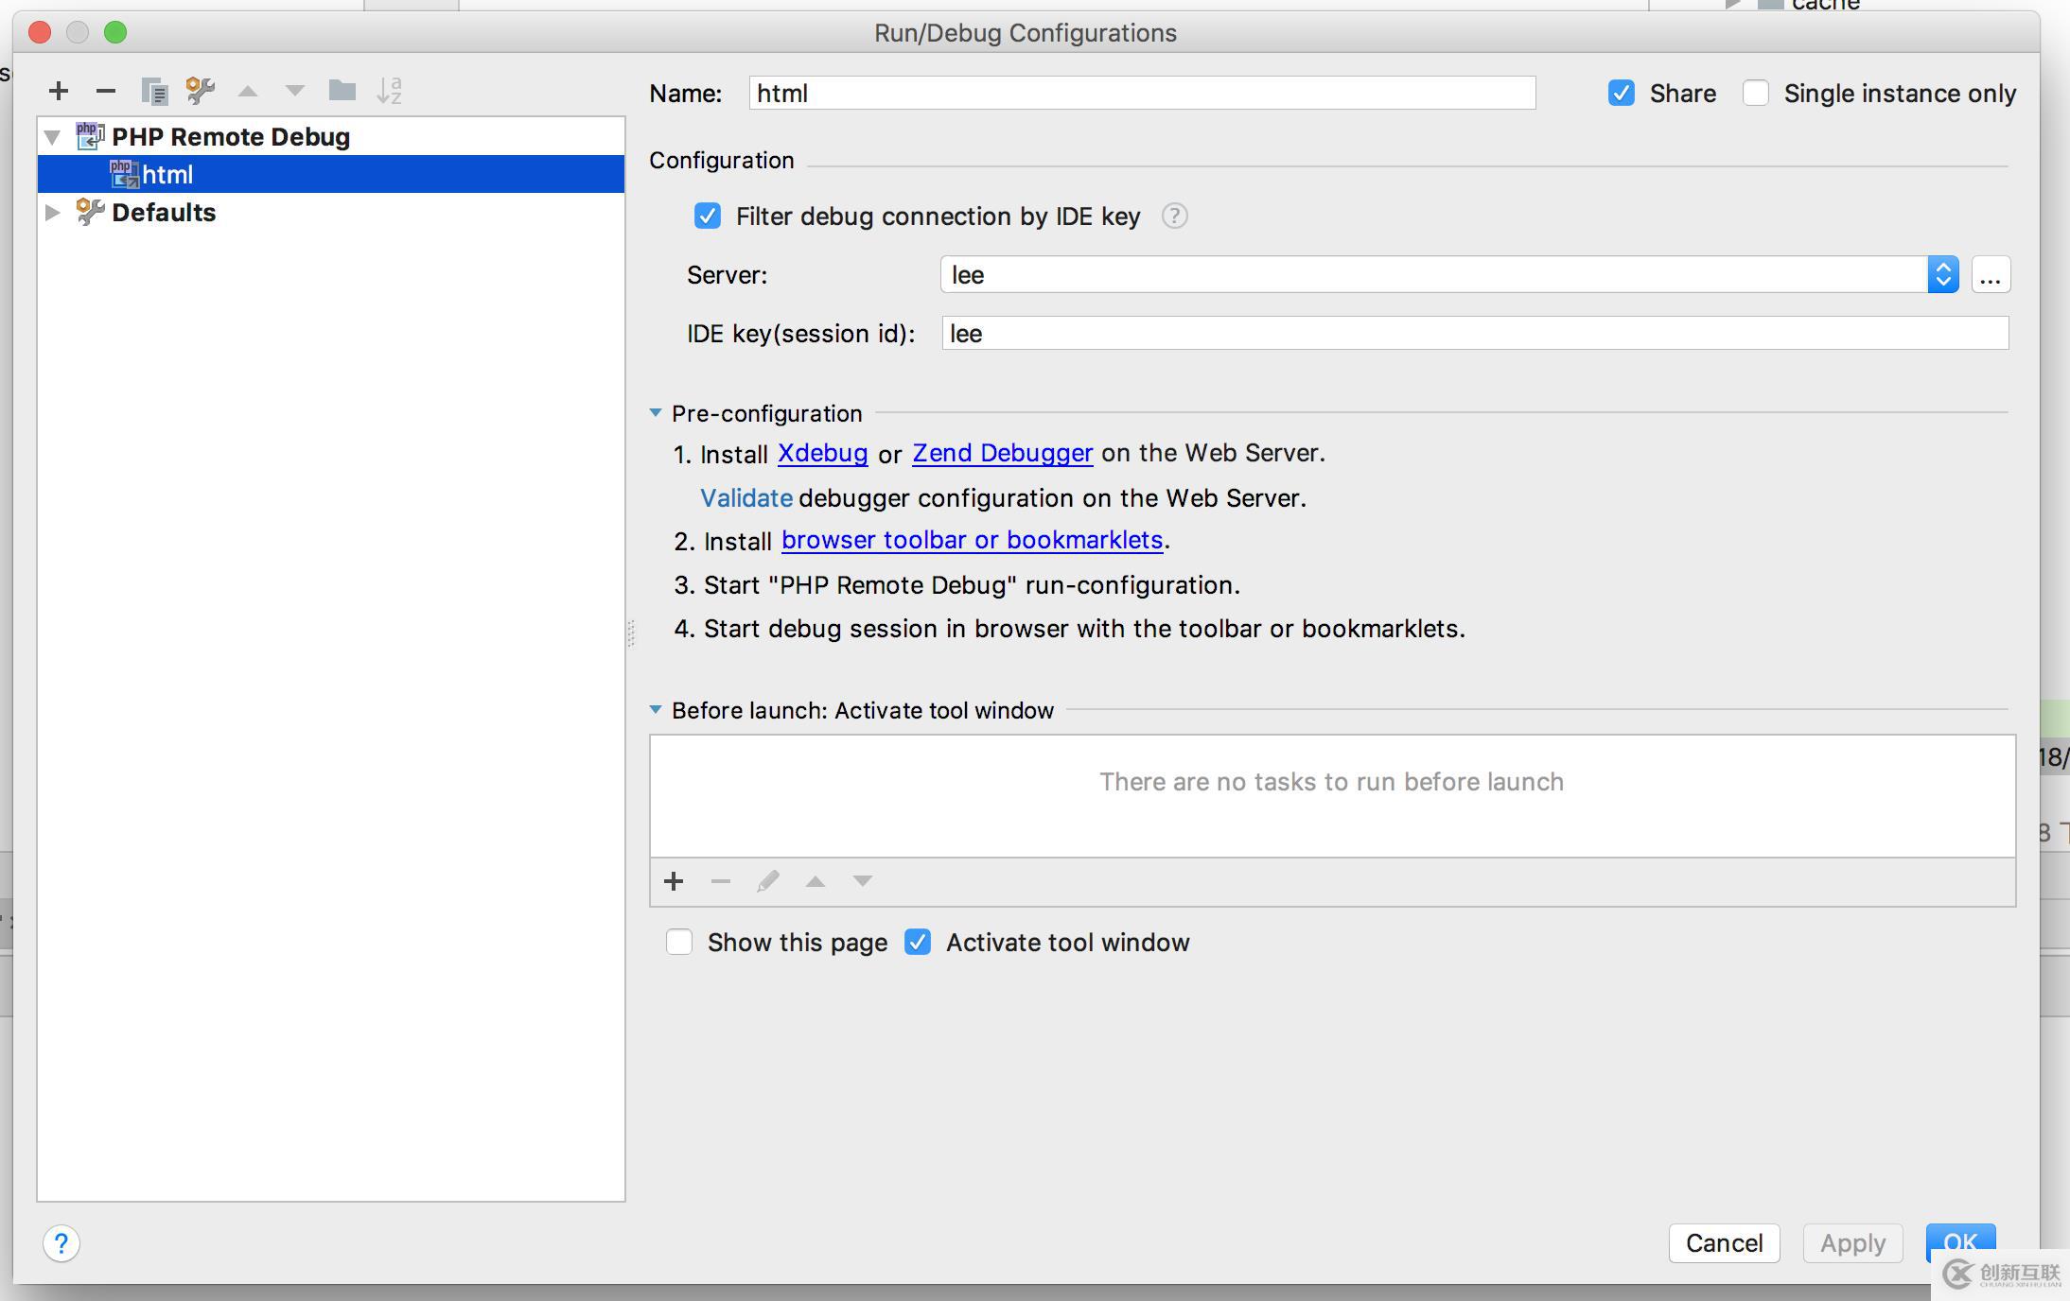Click the Zend Debugger installation link
The image size is (2070, 1301).
tap(1003, 453)
